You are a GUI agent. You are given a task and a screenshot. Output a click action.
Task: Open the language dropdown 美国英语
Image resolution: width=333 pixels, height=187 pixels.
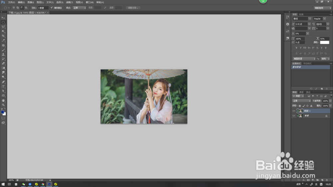click(304, 59)
